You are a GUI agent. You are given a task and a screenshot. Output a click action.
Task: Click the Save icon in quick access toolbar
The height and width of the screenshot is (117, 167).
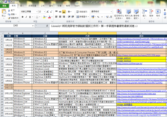[x=6, y=1]
